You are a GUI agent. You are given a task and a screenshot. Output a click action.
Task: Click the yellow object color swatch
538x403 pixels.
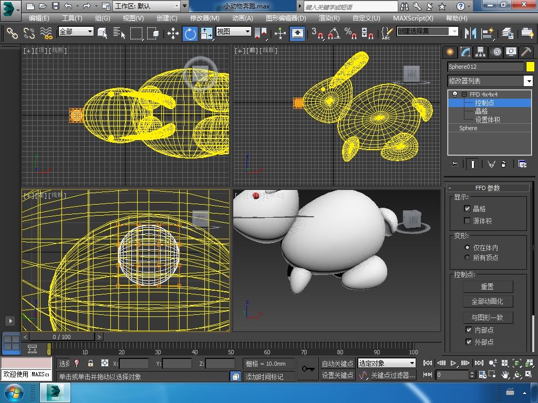530,67
